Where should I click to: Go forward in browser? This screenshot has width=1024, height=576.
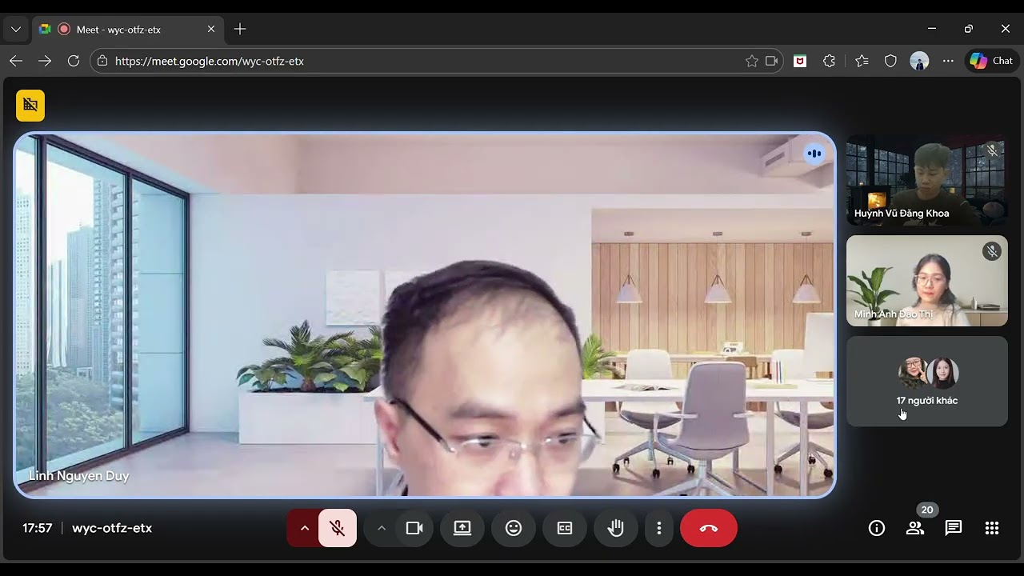click(45, 61)
